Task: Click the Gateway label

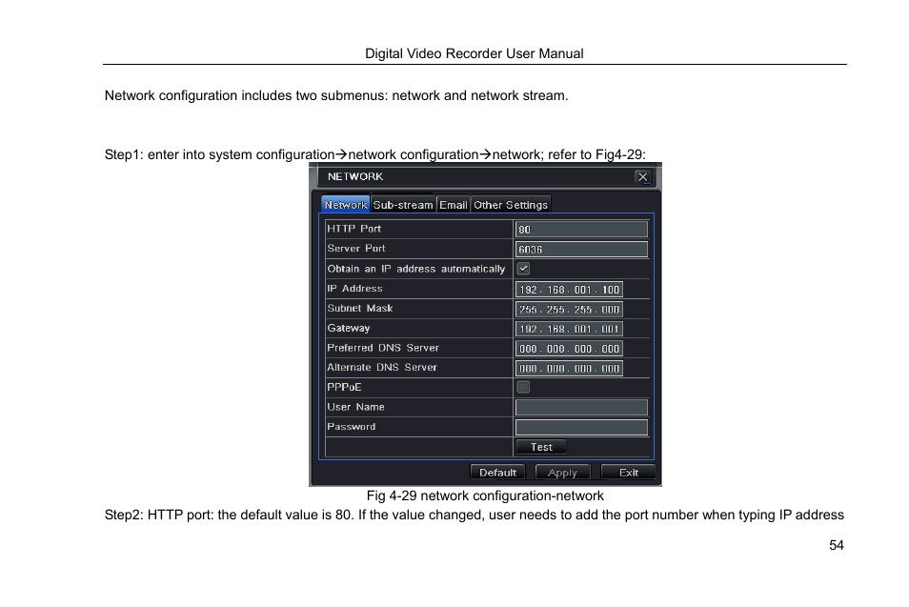Action: point(349,328)
